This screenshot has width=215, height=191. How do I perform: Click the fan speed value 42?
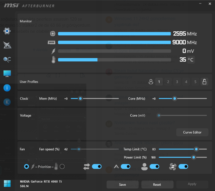click(x=66, y=149)
